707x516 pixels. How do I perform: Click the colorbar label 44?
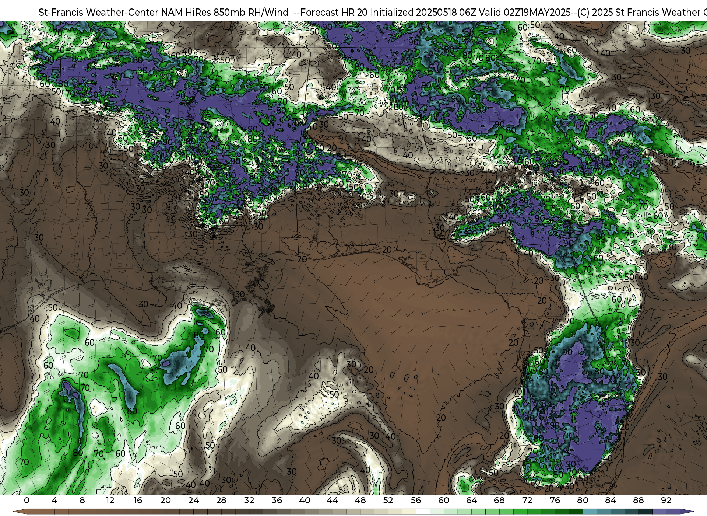[333, 501]
